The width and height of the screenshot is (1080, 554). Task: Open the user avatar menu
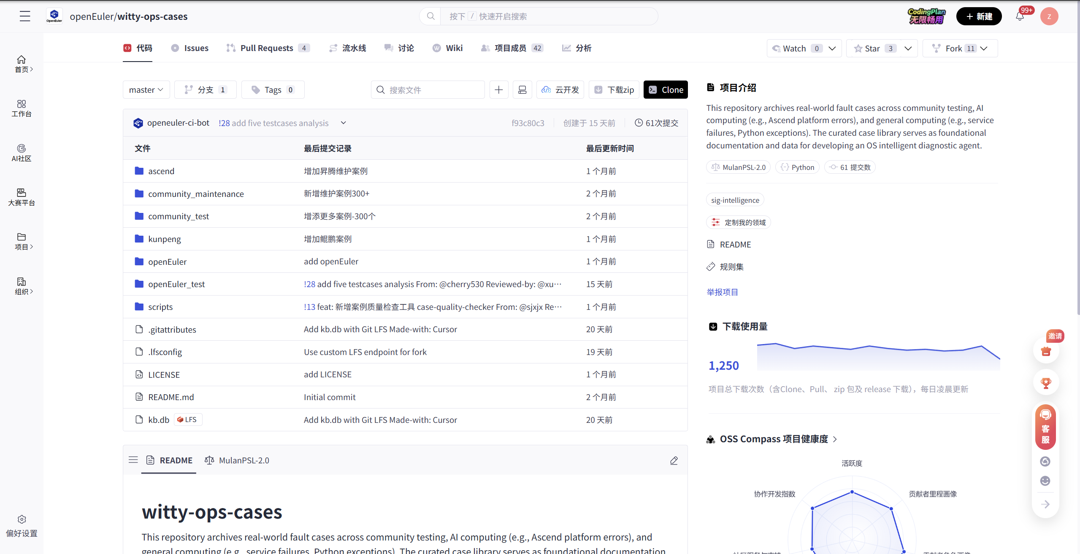click(1049, 16)
